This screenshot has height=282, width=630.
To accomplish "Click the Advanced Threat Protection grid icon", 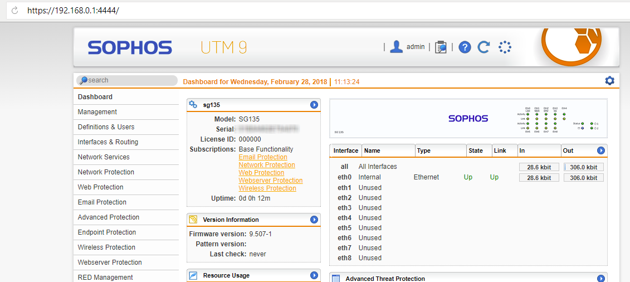I will click(336, 279).
